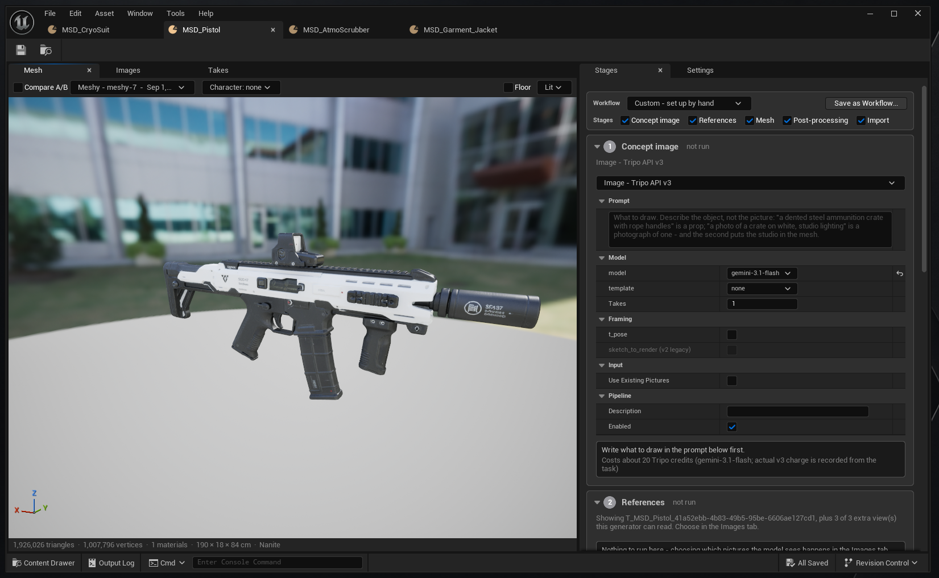Click the MSD_AtmoScrubber tab asset icon

[x=293, y=30]
